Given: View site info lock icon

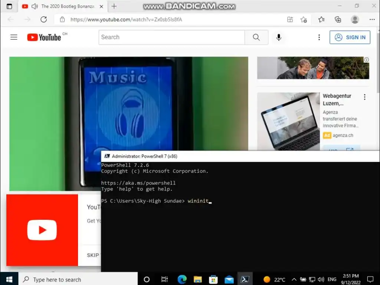Looking at the screenshot, I should pos(62,19).
